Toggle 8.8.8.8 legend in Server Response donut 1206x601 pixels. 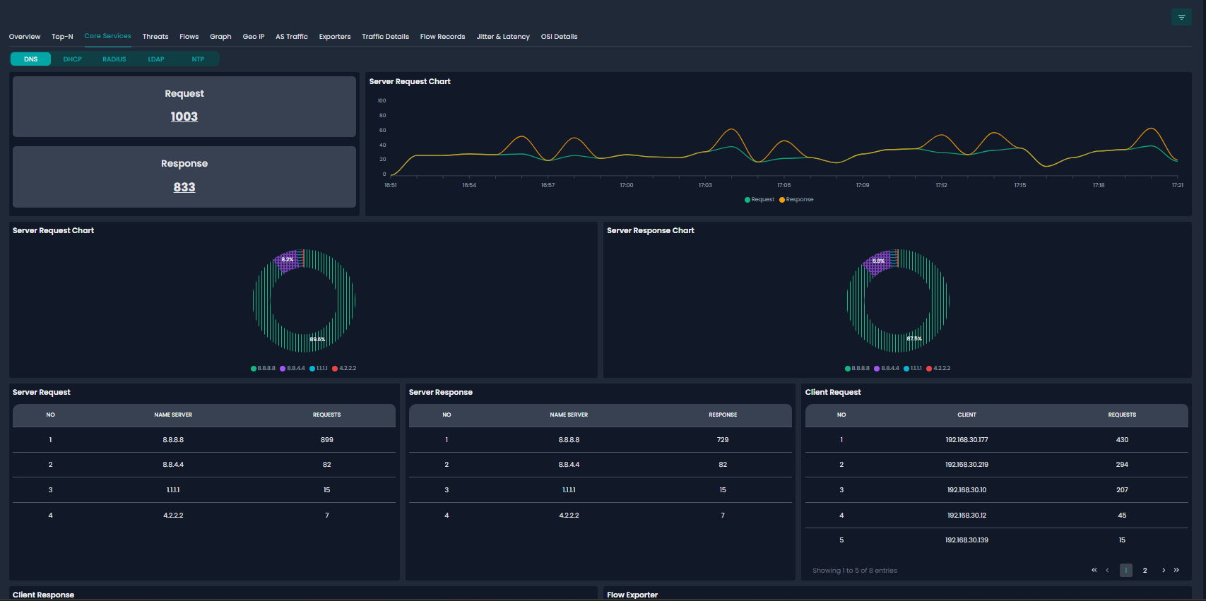coord(858,369)
